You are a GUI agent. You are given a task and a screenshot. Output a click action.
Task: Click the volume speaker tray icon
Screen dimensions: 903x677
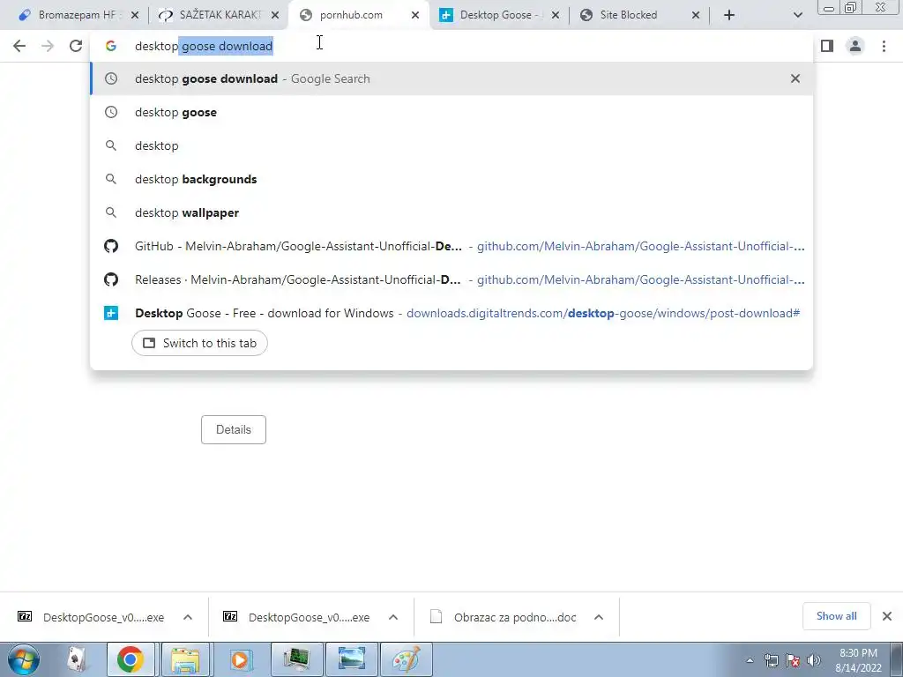tap(814, 660)
